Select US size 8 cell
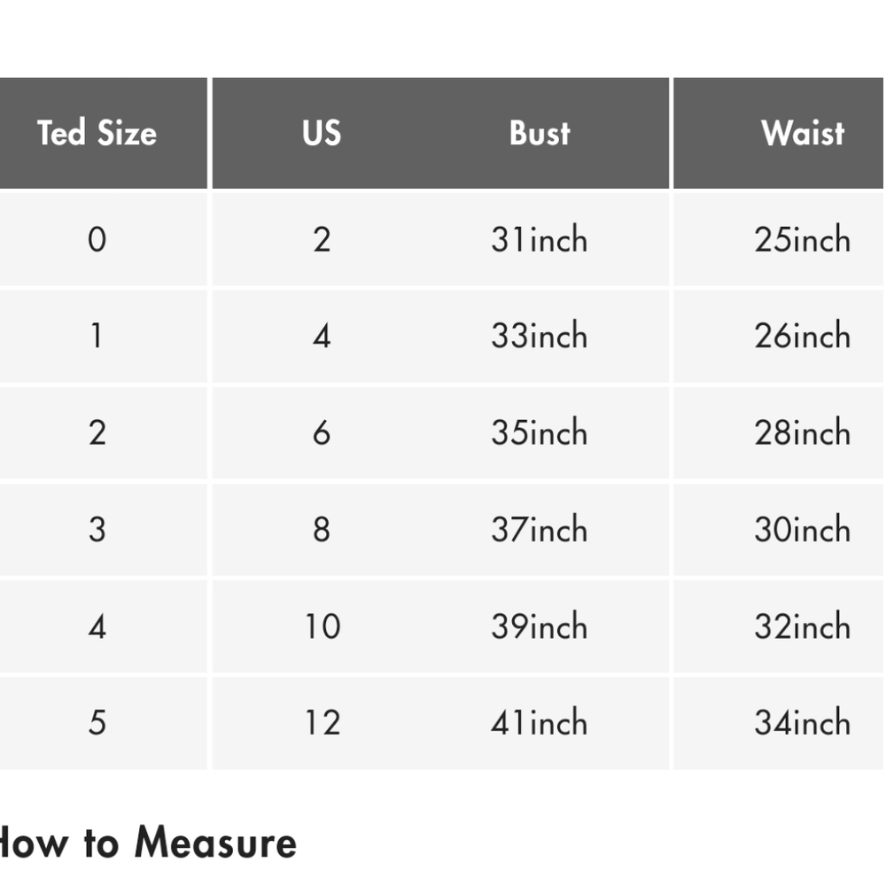This screenshot has height=886, width=886. point(322,529)
